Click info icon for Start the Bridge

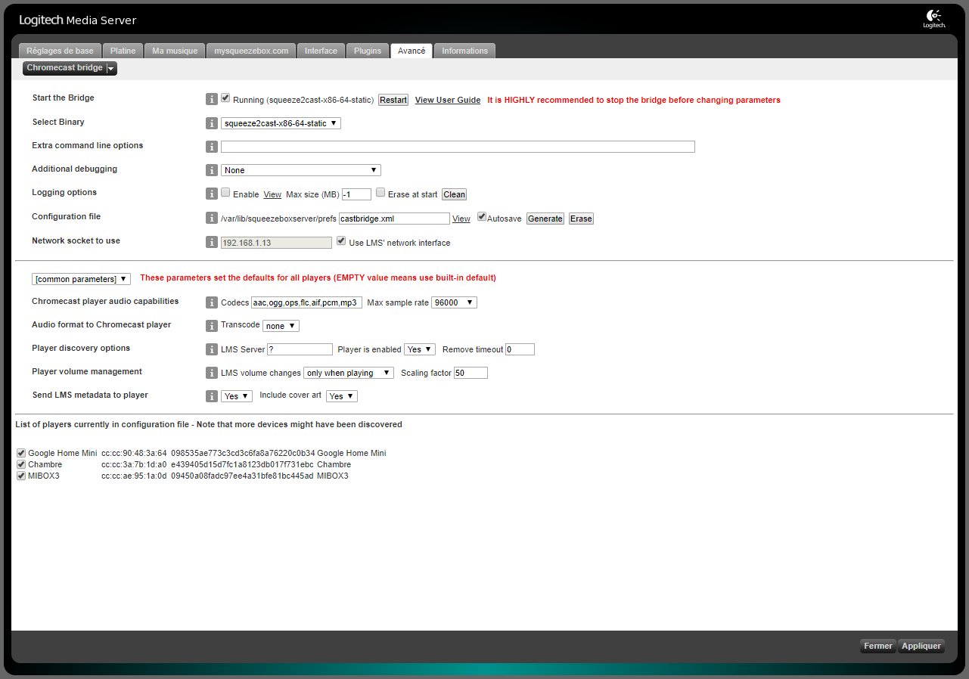click(212, 99)
